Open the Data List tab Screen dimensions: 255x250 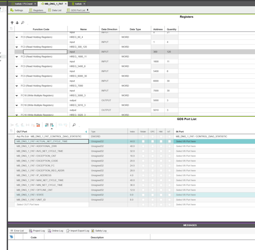pyautogui.click(x=55, y=10)
